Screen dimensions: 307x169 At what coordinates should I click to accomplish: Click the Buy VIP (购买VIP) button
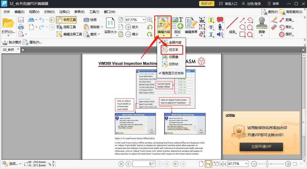tap(207, 4)
